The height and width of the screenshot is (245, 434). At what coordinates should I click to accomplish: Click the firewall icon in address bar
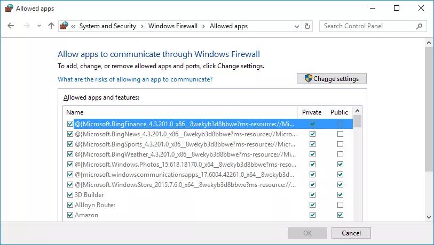(x=64, y=26)
